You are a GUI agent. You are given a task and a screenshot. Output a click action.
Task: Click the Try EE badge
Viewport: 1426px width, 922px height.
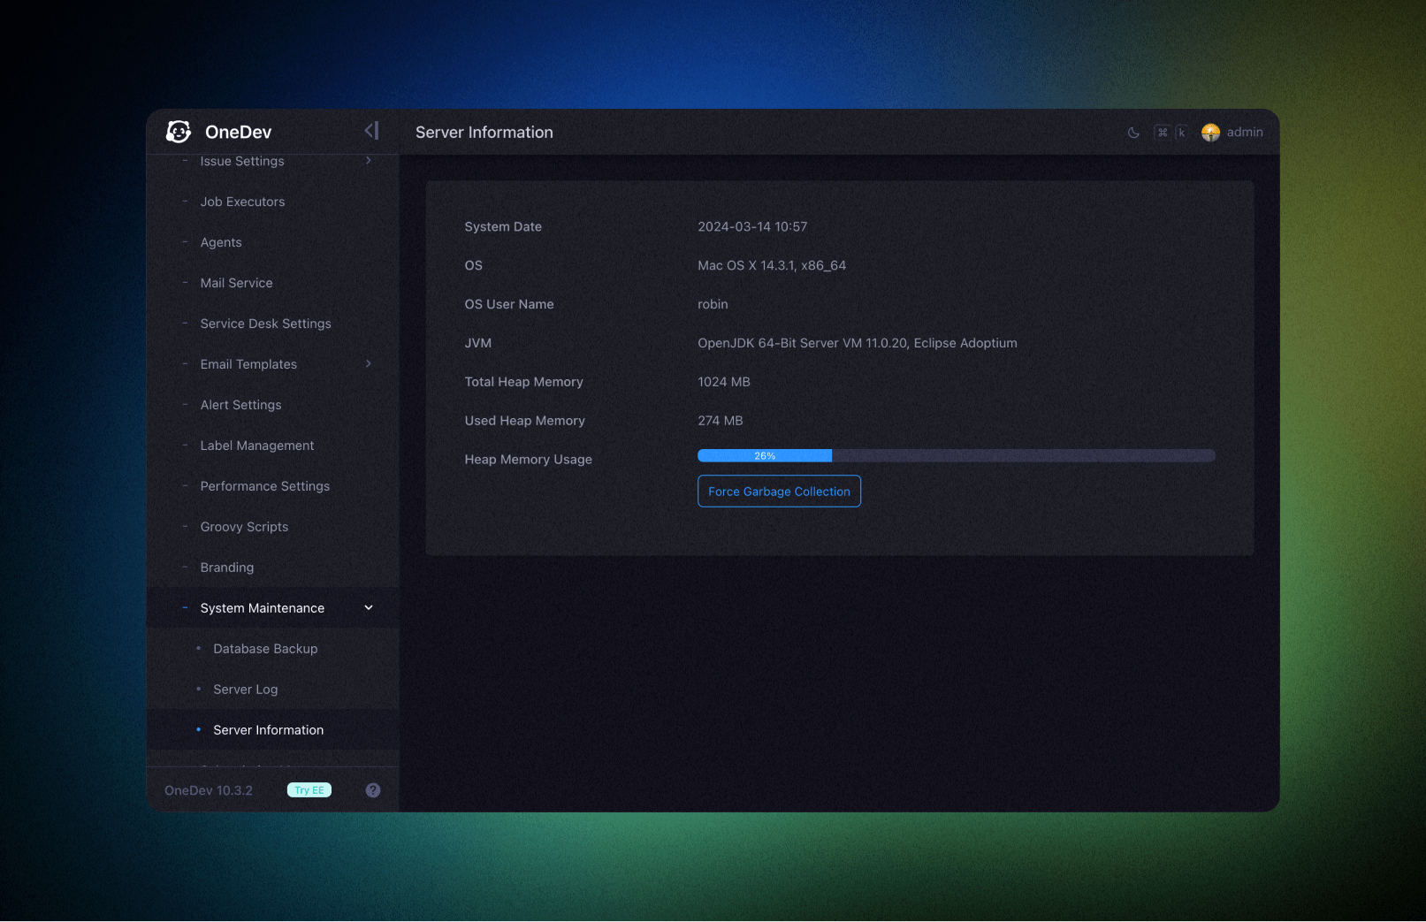tap(309, 790)
